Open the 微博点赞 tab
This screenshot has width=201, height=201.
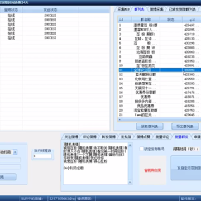pyautogui.click(x=143, y=137)
